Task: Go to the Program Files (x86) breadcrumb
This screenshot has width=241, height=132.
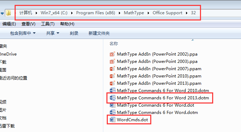Action: tap(96, 13)
